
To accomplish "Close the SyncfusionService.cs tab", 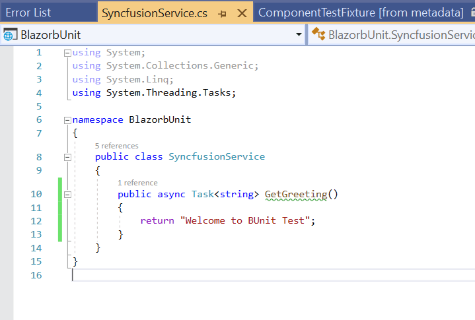I will pyautogui.click(x=242, y=13).
